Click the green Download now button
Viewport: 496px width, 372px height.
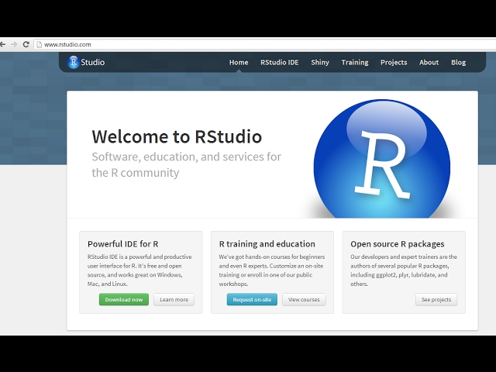124,299
